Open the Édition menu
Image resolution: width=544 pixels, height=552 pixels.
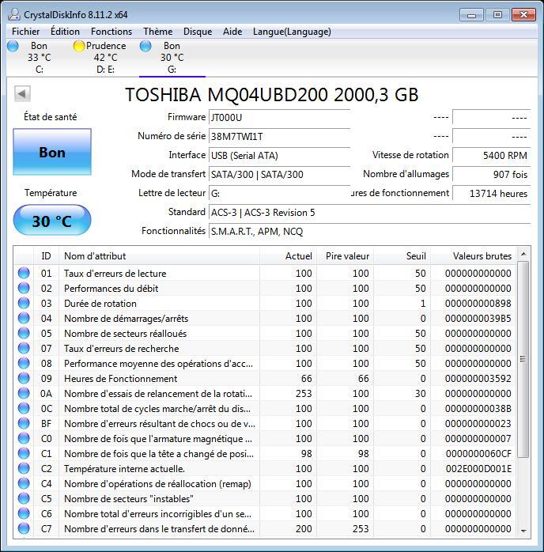coord(65,32)
